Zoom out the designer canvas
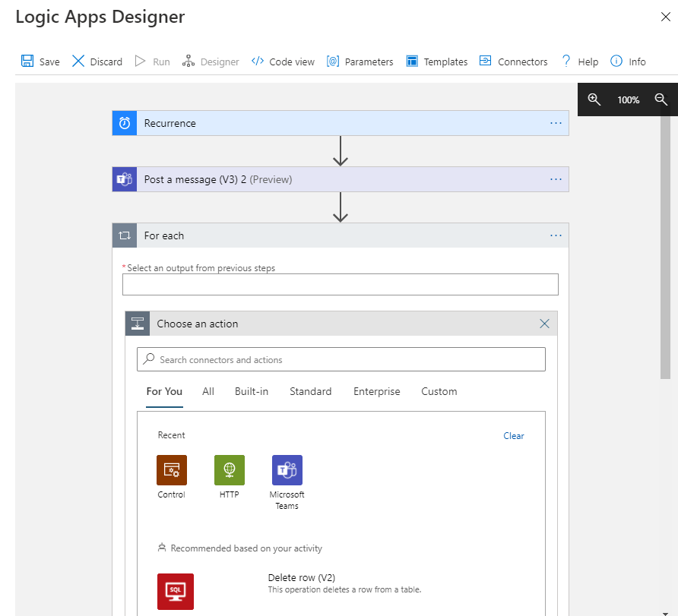Viewport: 678px width, 616px height. 661,100
